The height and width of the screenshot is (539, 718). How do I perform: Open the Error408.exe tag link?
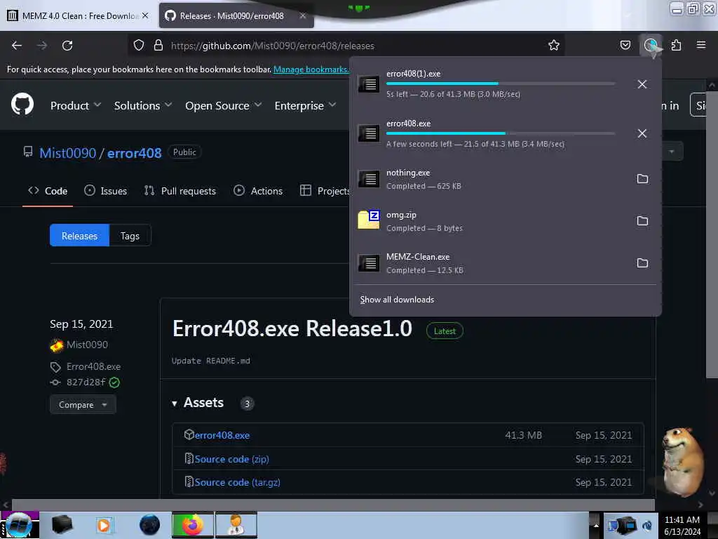pyautogui.click(x=93, y=366)
